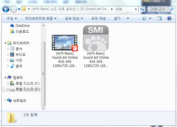Click the navigation pane scrollbar thumb
This screenshot has height=127, width=177.
[43, 74]
